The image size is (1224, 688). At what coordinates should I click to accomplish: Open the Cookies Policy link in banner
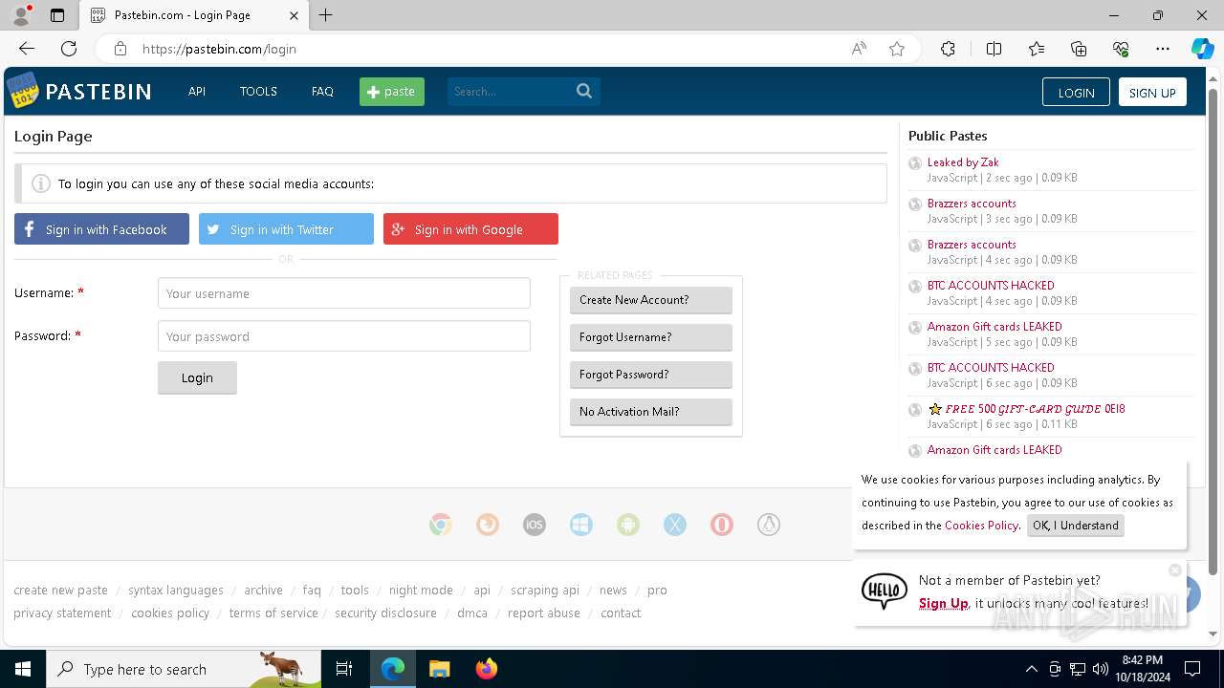981,526
